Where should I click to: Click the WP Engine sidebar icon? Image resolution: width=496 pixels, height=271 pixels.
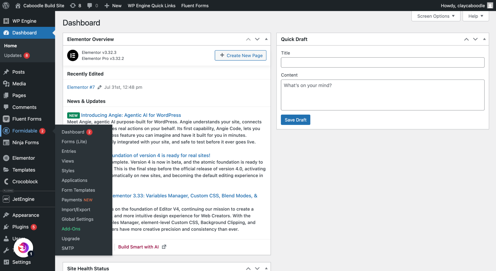pos(6,21)
